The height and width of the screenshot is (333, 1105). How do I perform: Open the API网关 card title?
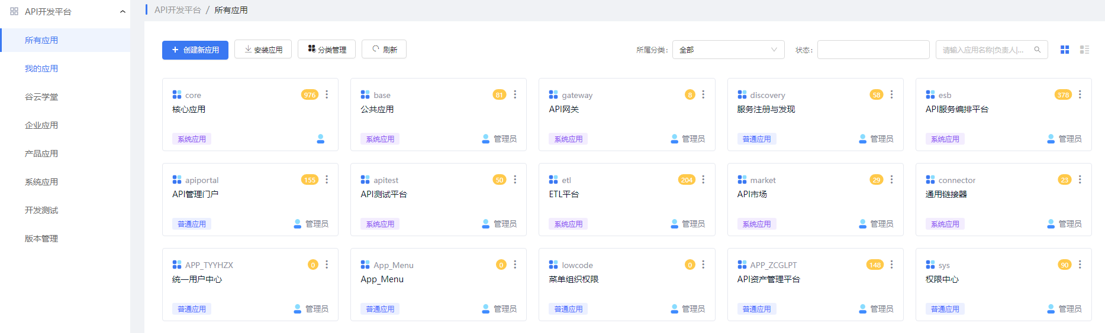click(x=564, y=109)
